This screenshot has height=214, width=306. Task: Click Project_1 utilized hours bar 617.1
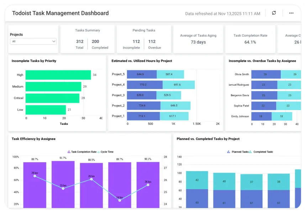tap(174, 116)
